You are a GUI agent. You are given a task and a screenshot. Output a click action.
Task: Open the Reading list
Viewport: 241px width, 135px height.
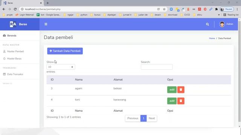(x=231, y=15)
